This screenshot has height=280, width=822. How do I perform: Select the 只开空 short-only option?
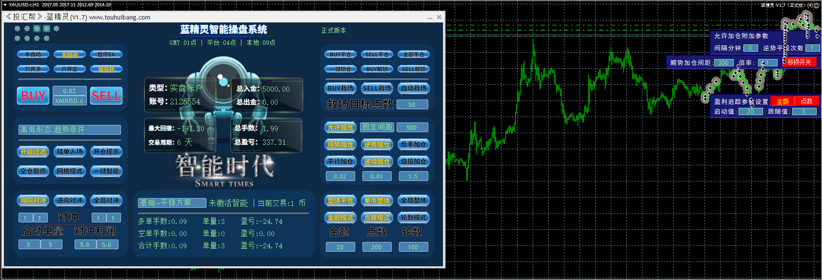pos(70,69)
